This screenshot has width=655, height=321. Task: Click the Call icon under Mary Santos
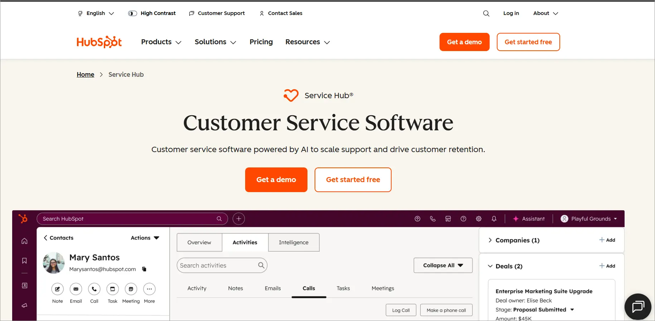tap(94, 289)
